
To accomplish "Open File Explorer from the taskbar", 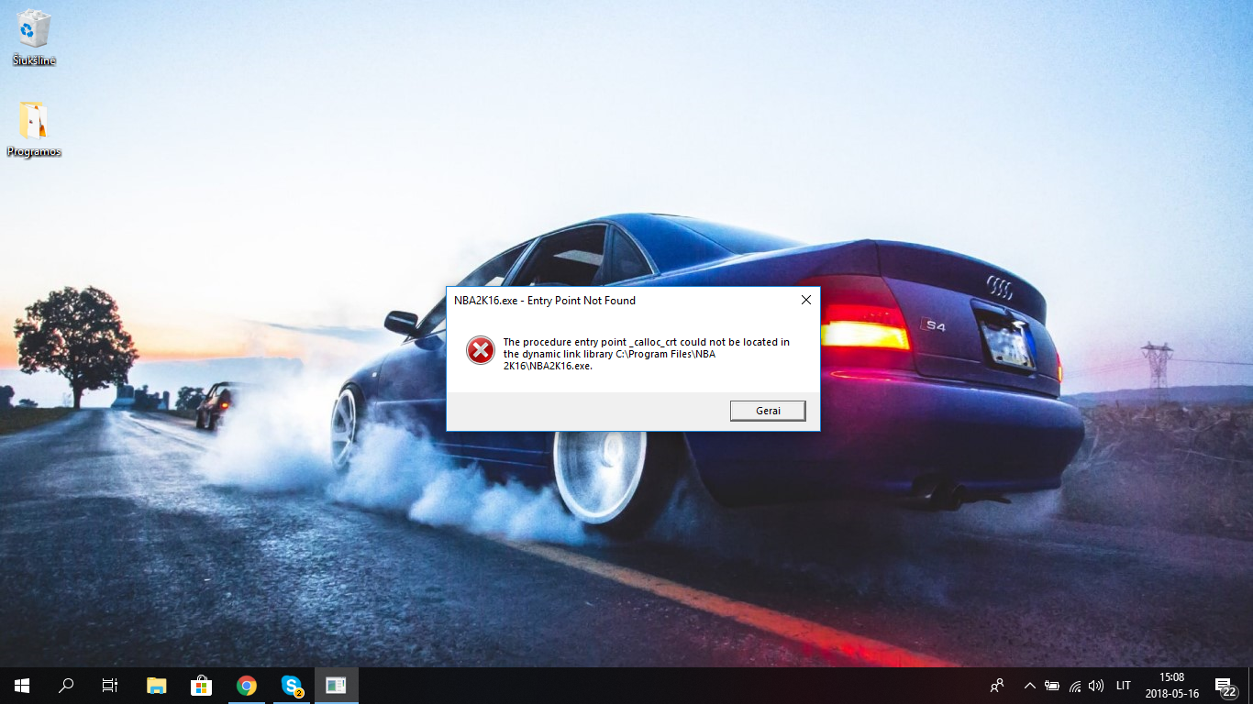I will (157, 686).
